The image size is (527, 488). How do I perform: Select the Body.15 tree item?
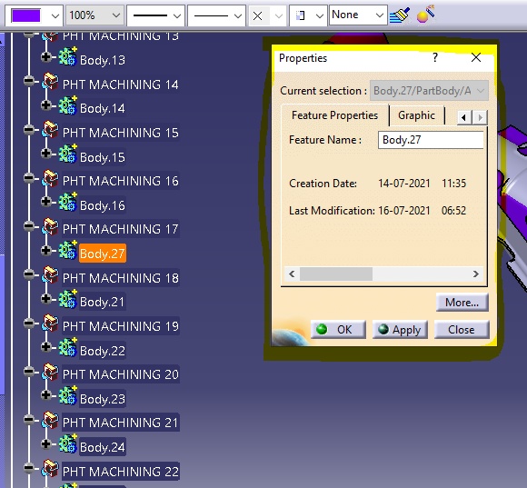(x=103, y=157)
